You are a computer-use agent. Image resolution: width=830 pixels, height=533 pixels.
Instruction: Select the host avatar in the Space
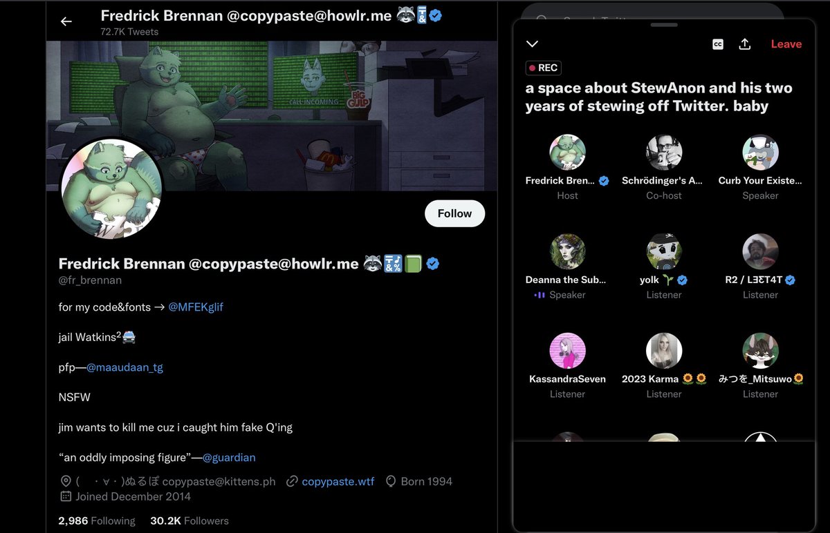point(567,153)
